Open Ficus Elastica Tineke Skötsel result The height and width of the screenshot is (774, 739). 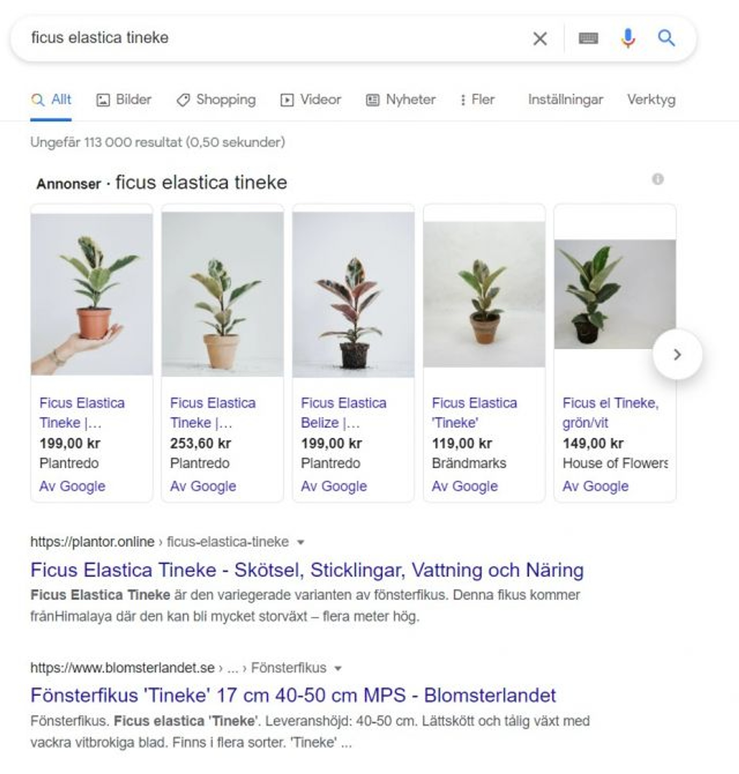[307, 570]
